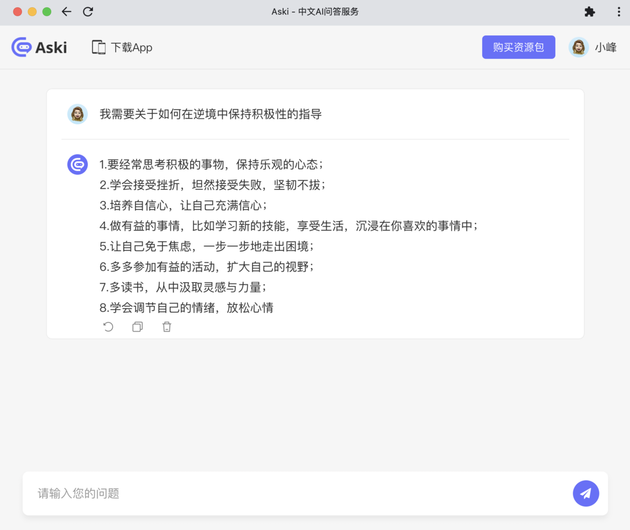Click the user profile avatar in the header
The image size is (630, 530).
(578, 48)
